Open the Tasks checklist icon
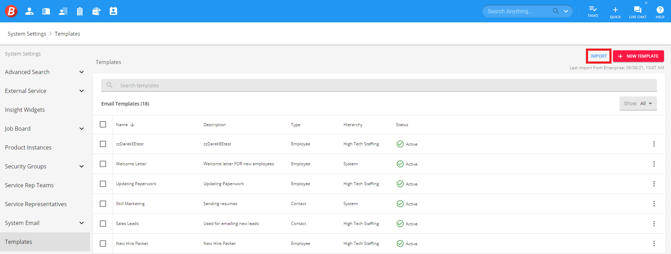671x254 pixels. click(x=593, y=11)
